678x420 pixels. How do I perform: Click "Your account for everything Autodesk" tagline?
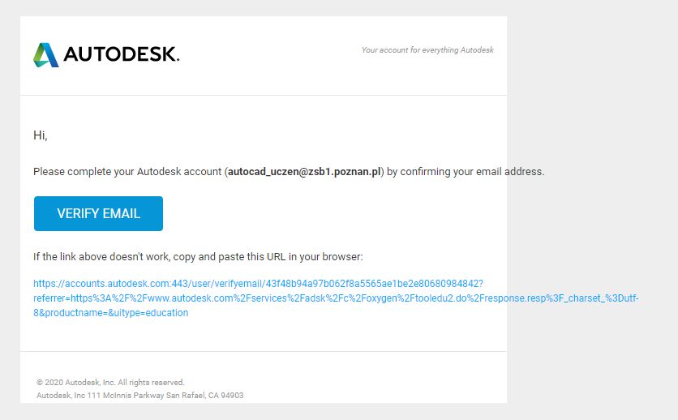point(427,50)
